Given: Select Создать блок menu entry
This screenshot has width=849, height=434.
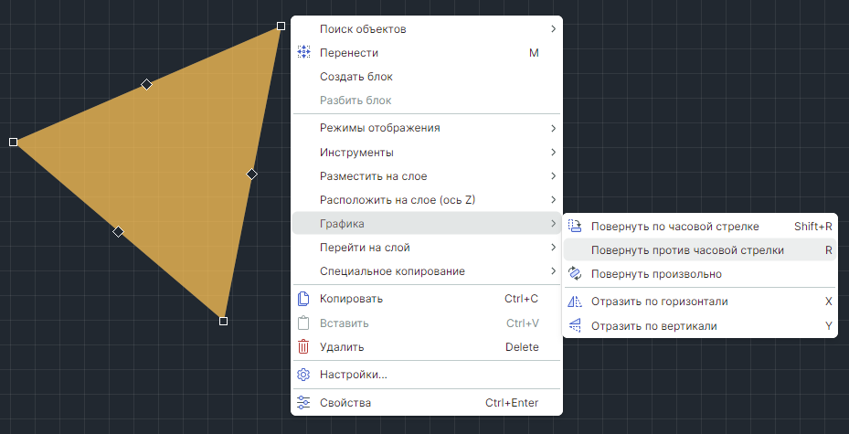Looking at the screenshot, I should (x=427, y=77).
